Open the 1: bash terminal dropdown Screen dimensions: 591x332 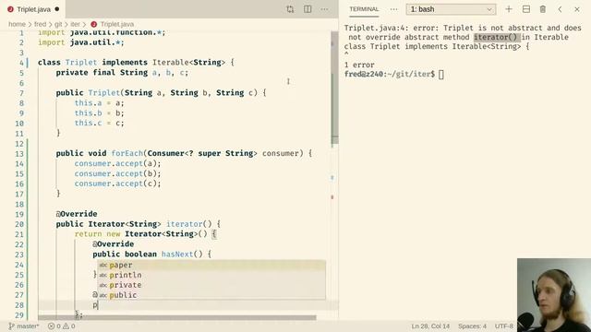coord(451,9)
